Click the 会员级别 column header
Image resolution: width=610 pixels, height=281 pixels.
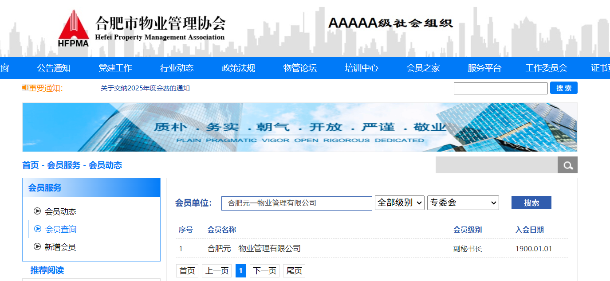pyautogui.click(x=468, y=230)
